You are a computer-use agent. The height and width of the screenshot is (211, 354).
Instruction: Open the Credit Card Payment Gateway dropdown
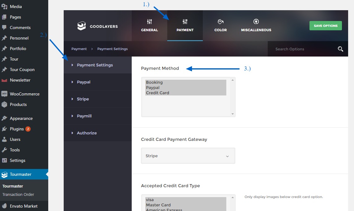point(188,156)
